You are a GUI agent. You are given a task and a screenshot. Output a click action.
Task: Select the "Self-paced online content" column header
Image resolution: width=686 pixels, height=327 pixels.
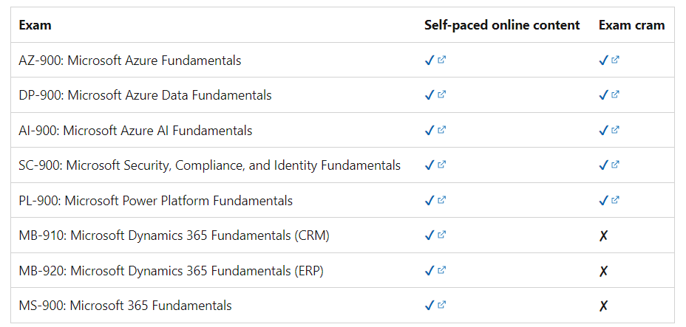click(x=502, y=25)
